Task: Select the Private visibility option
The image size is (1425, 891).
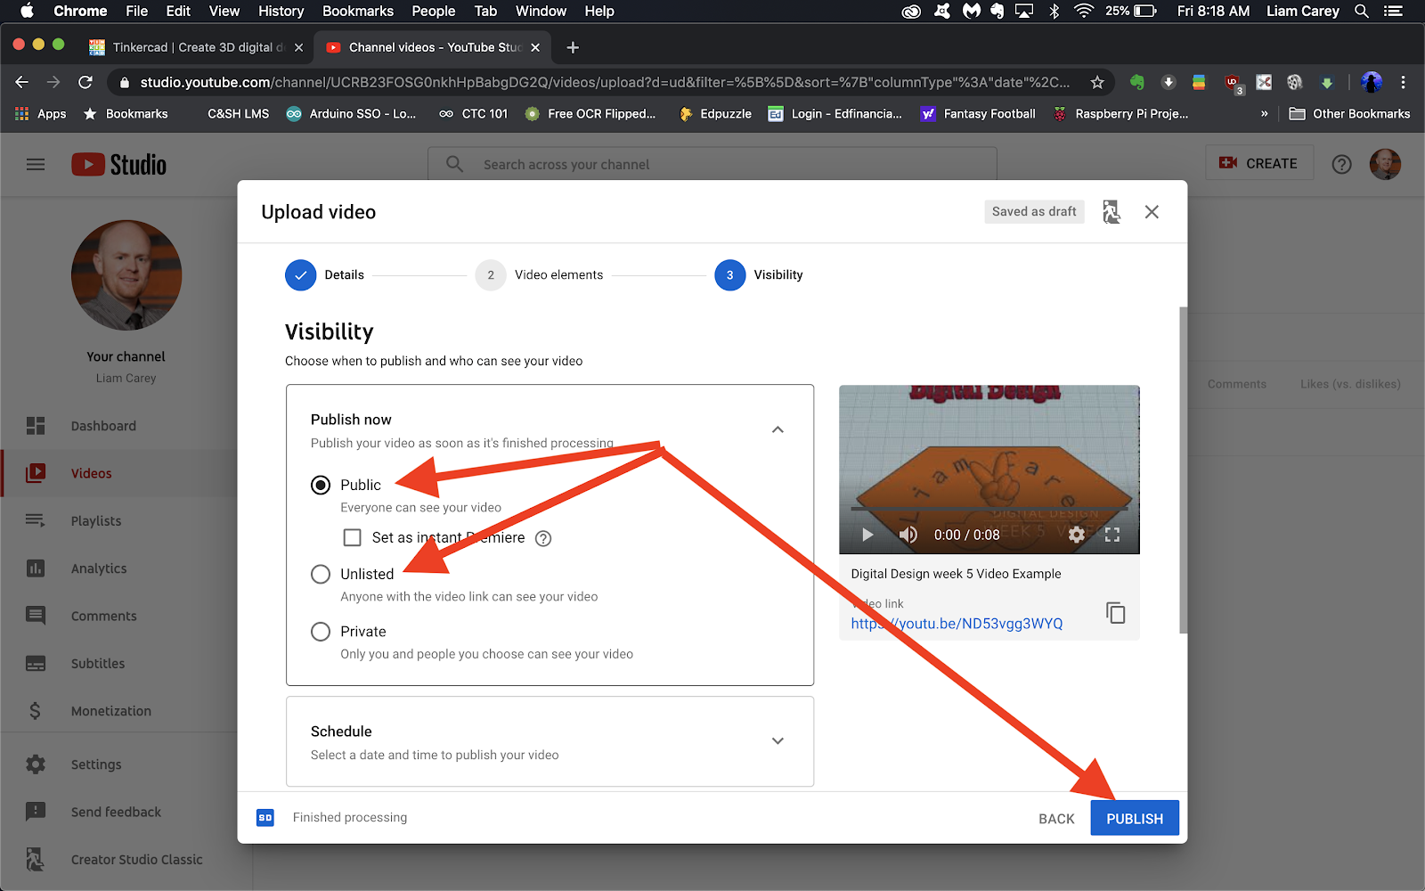Action: pos(321,632)
